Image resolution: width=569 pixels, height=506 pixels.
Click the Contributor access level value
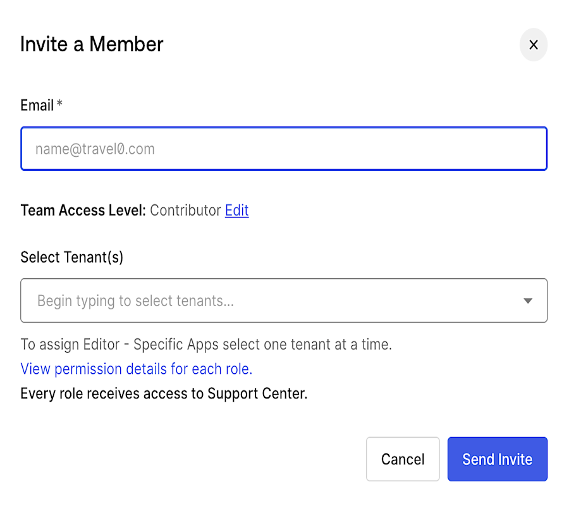(x=185, y=211)
